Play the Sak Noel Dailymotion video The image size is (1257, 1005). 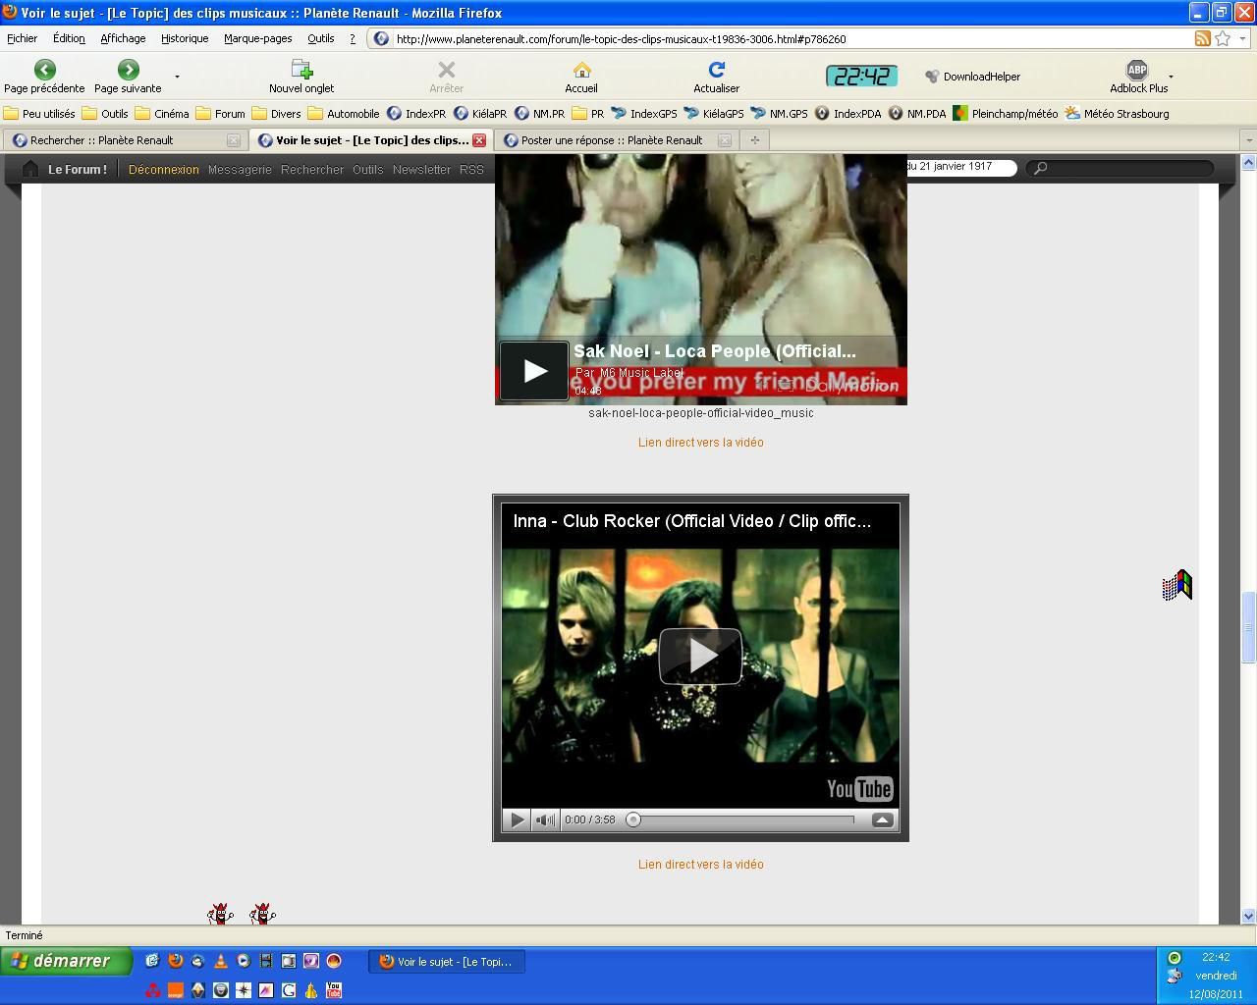[533, 371]
